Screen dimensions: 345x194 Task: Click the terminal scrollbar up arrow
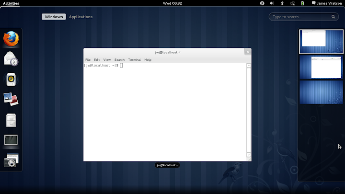249,66
